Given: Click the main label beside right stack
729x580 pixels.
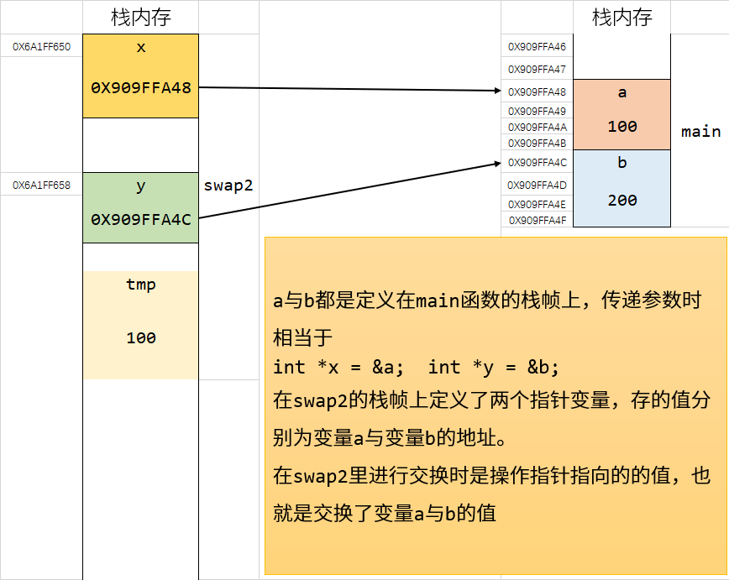Looking at the screenshot, I should (x=700, y=132).
